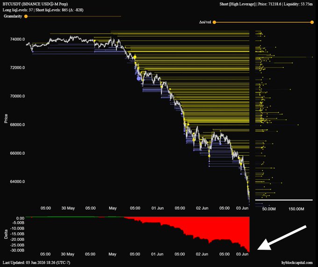Click the Δoi/vol label
Image resolution: width=318 pixels, height=267 pixels.
(x=205, y=22)
